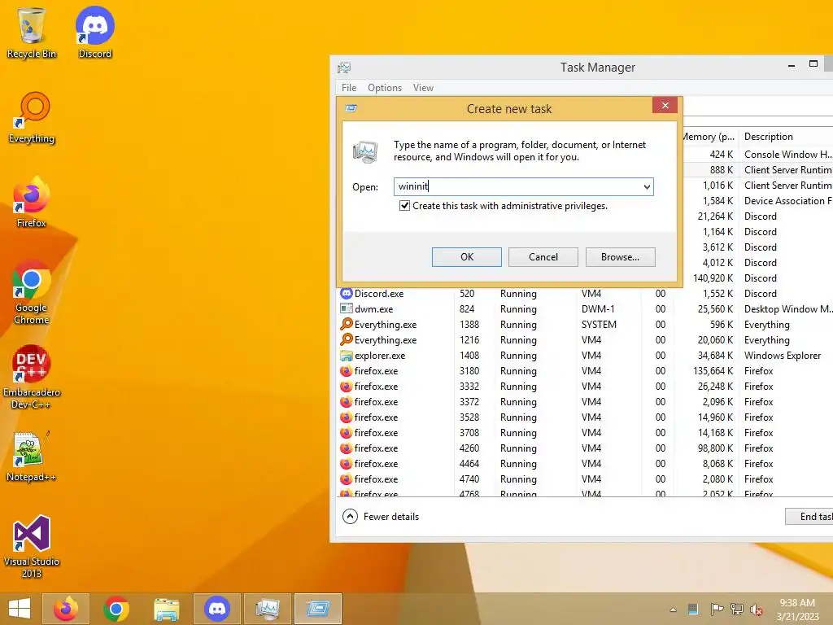Collapse with the Fewer details chevron

pos(350,517)
